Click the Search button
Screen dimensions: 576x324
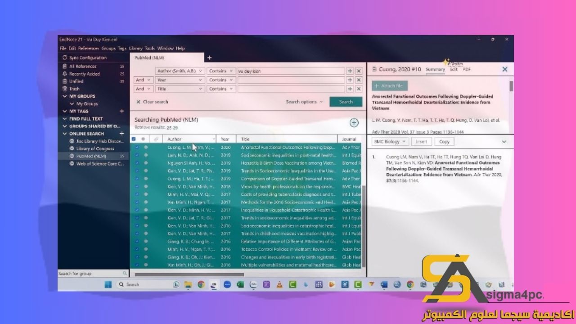[x=346, y=102]
